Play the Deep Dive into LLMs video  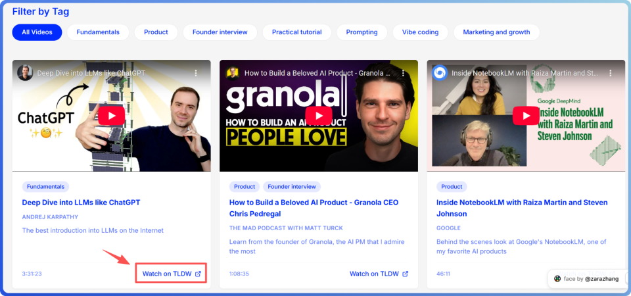(x=112, y=116)
